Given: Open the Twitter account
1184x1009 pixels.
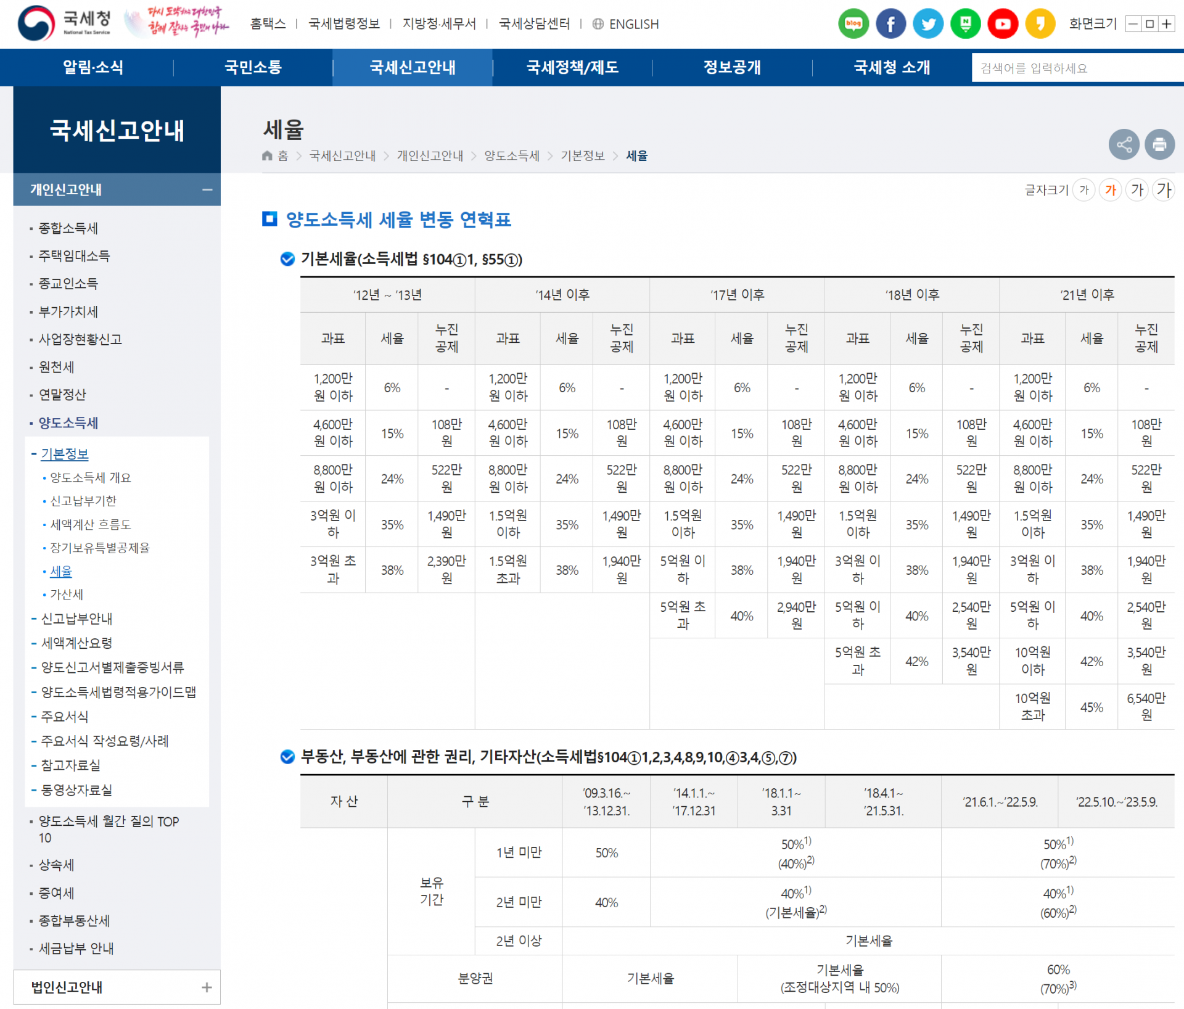Looking at the screenshot, I should pos(928,23).
